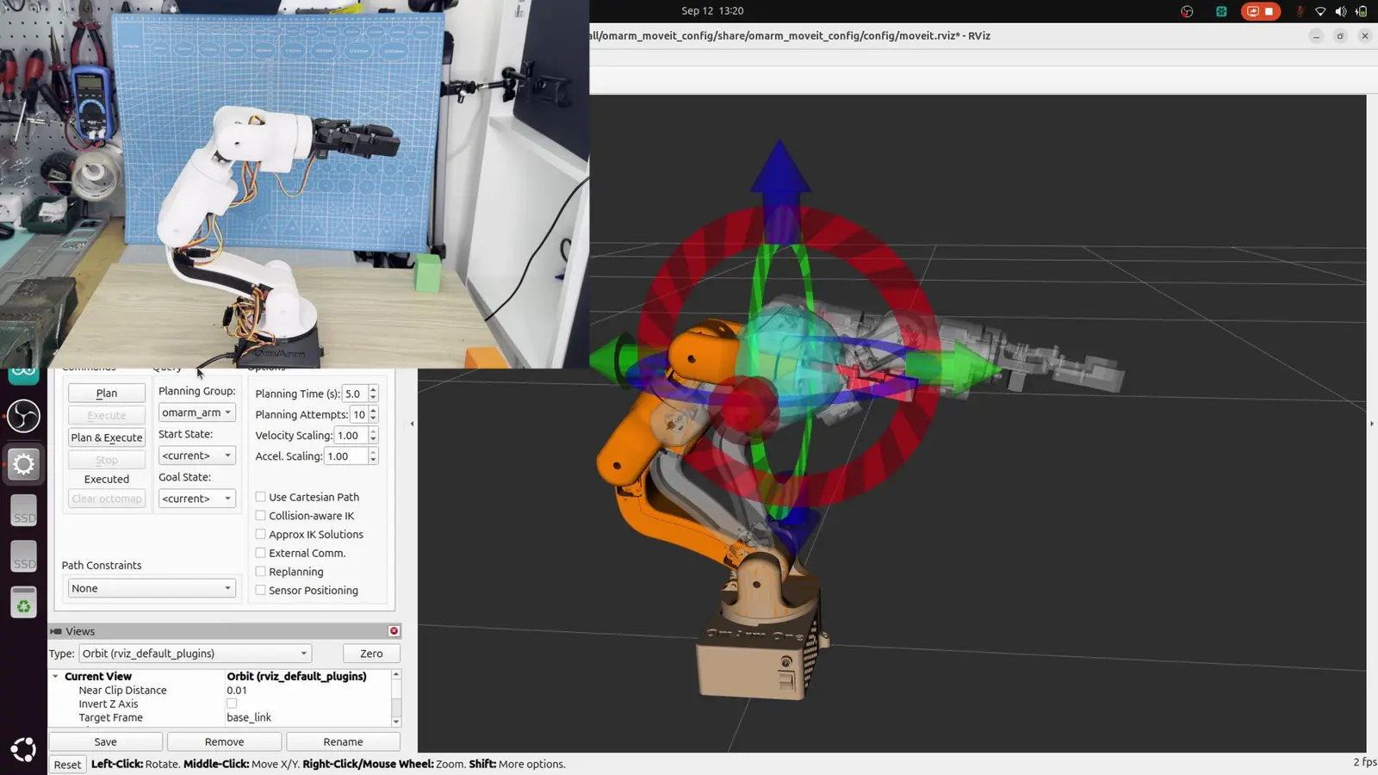Viewport: 1378px width, 775px height.
Task: Save the current view
Action: click(x=105, y=741)
